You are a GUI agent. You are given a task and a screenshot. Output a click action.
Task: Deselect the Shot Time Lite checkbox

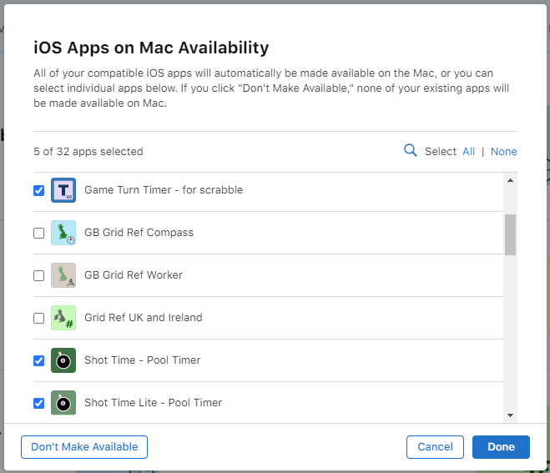(39, 403)
